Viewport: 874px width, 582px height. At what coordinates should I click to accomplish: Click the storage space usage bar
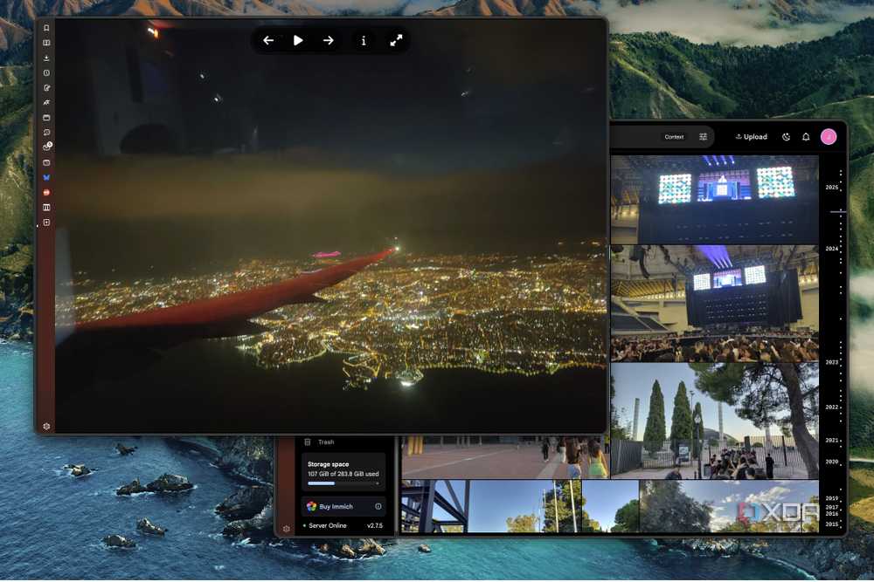[343, 483]
